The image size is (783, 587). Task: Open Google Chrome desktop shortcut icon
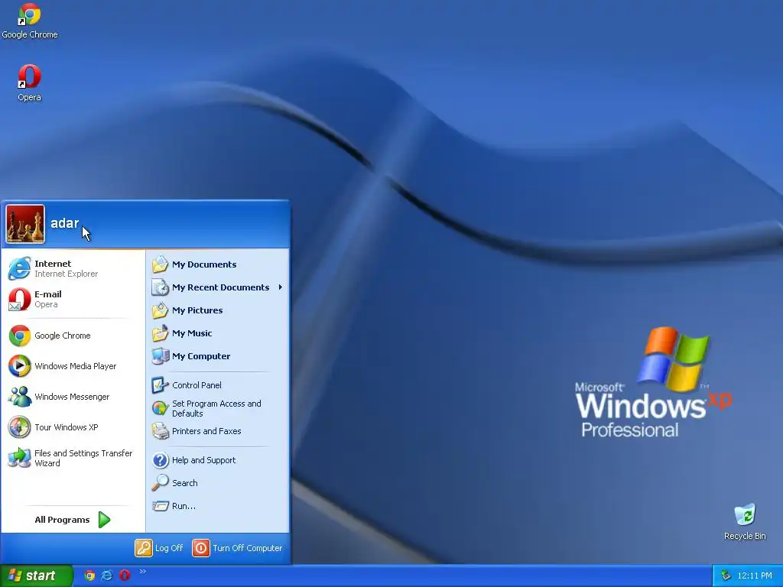click(29, 15)
